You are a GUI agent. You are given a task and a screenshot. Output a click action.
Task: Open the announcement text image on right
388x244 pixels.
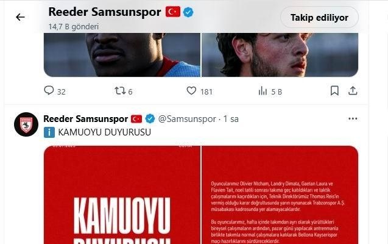pyautogui.click(x=280, y=195)
